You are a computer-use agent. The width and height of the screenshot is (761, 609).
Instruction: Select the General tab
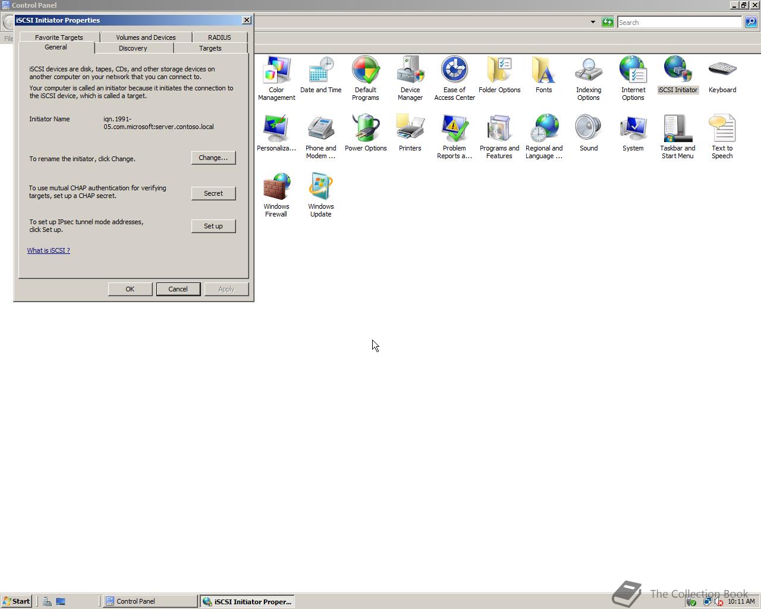coord(56,47)
